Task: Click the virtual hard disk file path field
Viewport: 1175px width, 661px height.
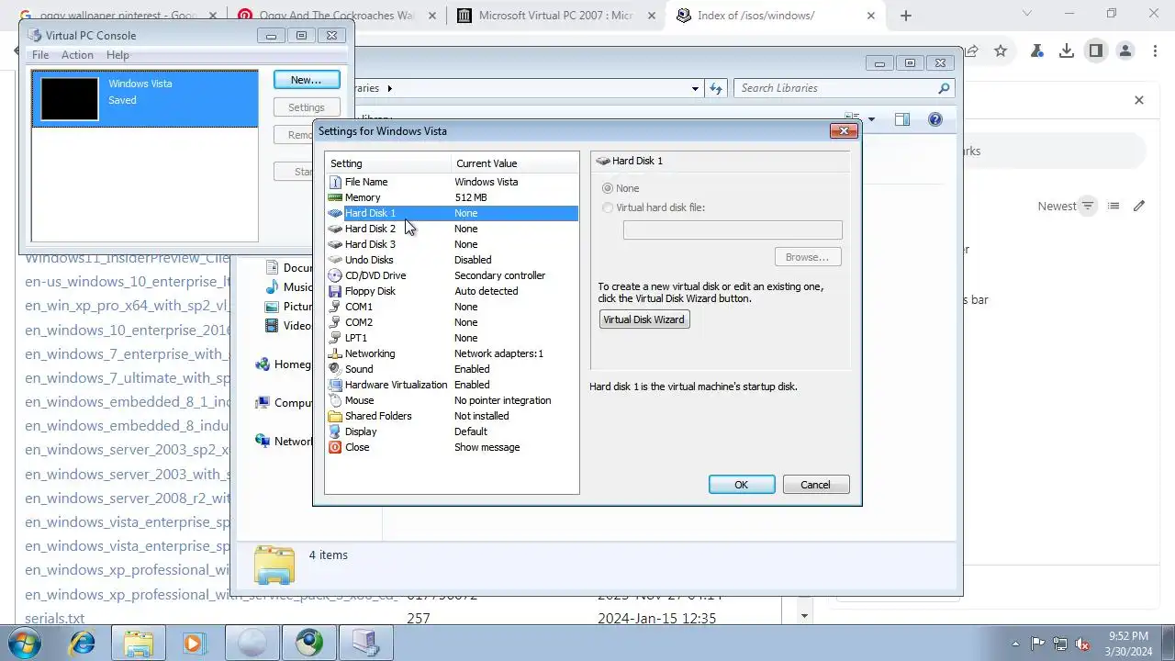Action: coord(733,230)
